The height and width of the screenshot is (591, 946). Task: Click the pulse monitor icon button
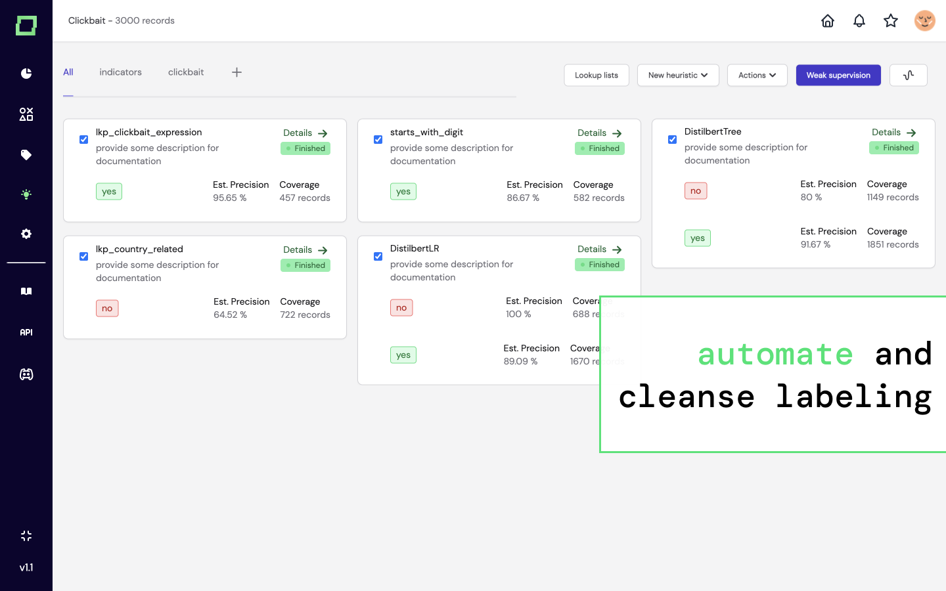(x=909, y=75)
